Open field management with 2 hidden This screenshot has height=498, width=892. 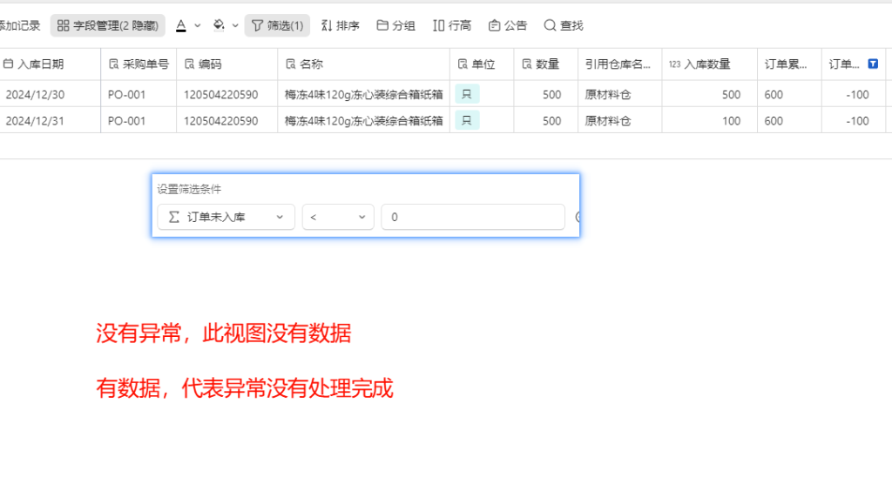[x=107, y=25]
